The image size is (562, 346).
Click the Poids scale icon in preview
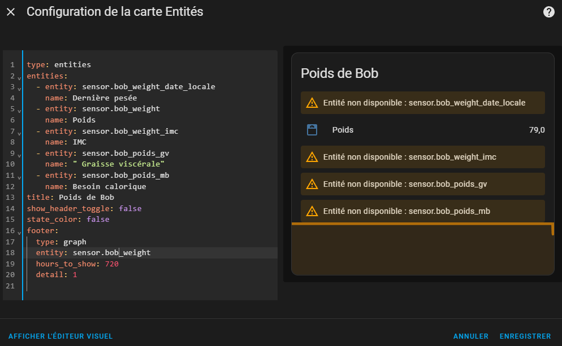click(312, 130)
